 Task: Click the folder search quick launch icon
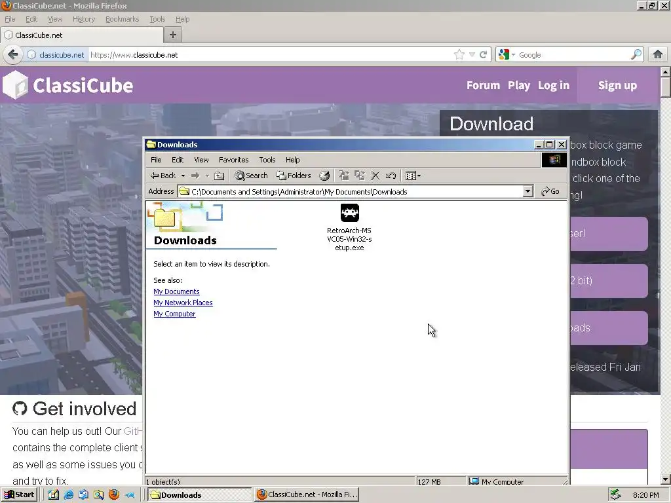click(98, 495)
